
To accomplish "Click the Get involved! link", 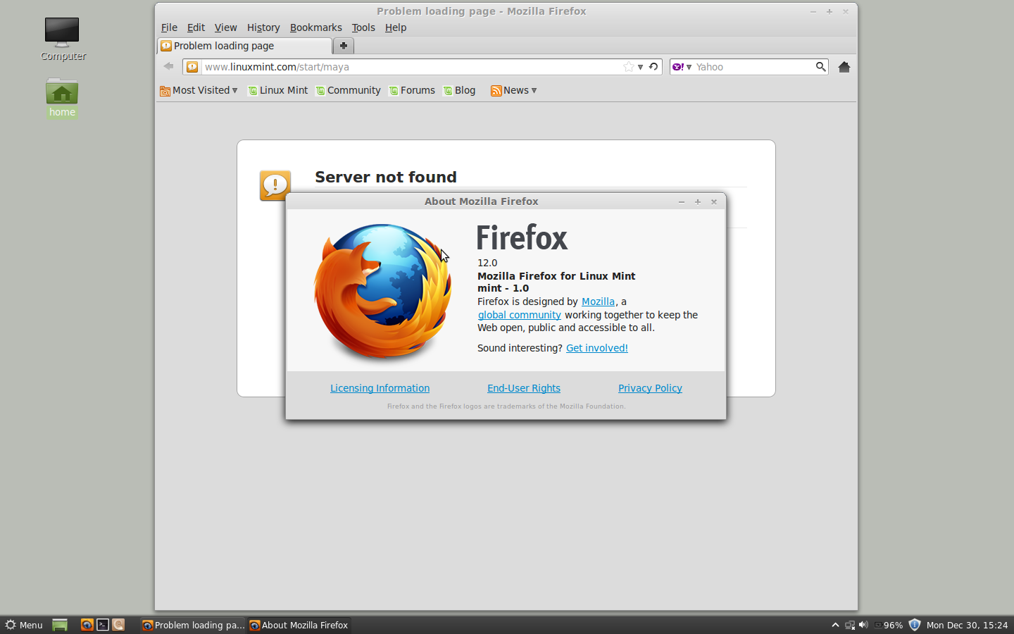I will [597, 348].
